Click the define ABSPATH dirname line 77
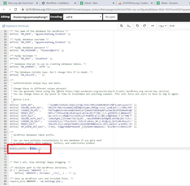 click(45, 173)
